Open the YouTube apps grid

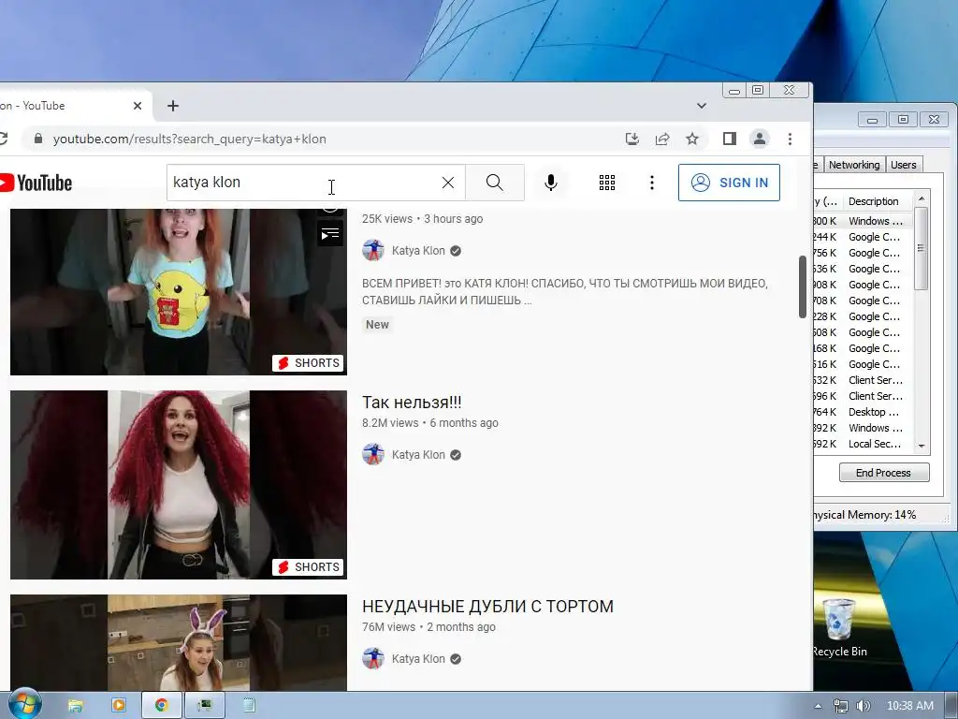click(606, 183)
